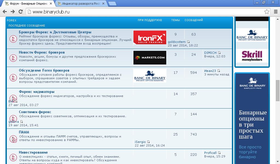Viewport: 280px width, 164px height.
Task: Click the Markets.com sponsor banner
Action: click(150, 58)
